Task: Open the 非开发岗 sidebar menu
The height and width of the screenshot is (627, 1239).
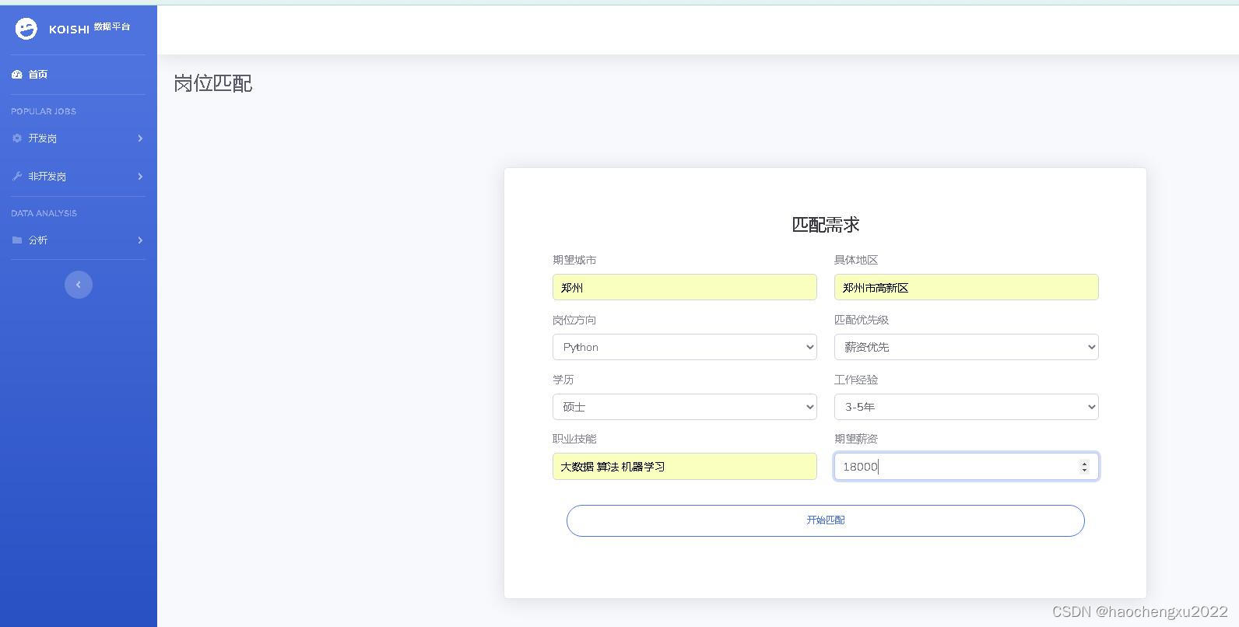Action: pyautogui.click(x=78, y=177)
